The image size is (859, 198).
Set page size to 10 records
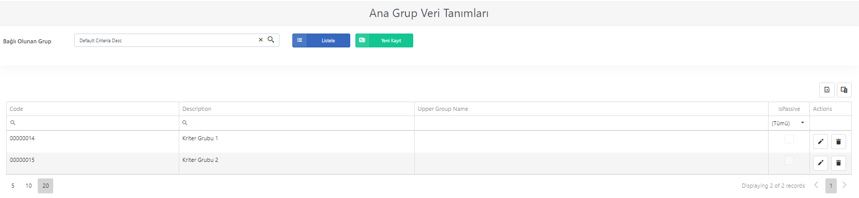click(x=28, y=186)
